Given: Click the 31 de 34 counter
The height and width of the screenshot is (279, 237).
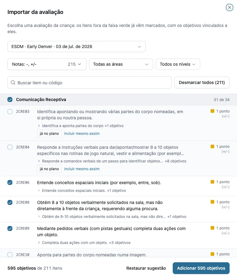Looking at the screenshot, I should 222,100.
